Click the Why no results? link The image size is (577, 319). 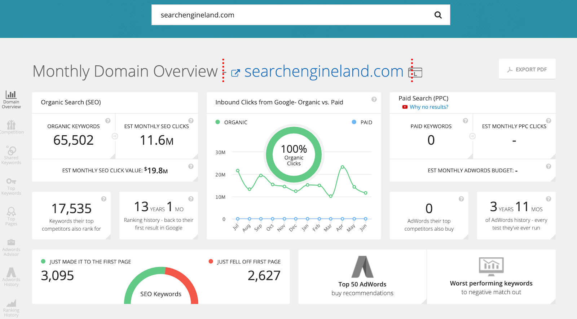coord(429,107)
